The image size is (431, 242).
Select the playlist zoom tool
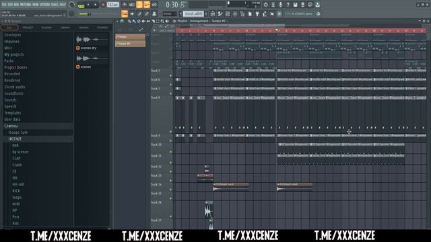162,21
